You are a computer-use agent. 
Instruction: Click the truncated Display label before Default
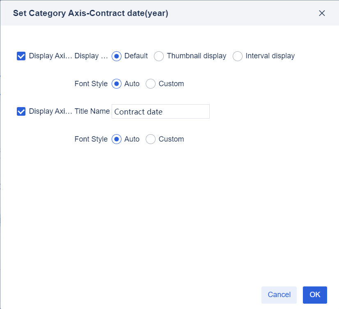pyautogui.click(x=91, y=56)
